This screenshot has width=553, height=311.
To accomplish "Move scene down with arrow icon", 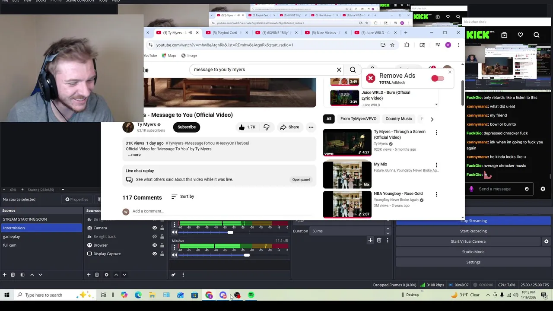I will click(40, 275).
